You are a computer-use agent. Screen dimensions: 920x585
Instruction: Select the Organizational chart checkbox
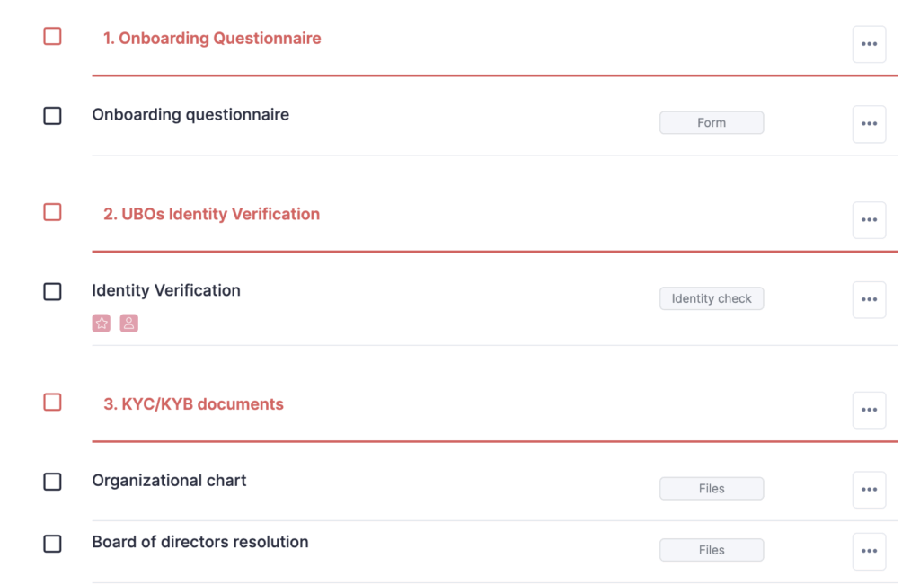click(x=53, y=482)
